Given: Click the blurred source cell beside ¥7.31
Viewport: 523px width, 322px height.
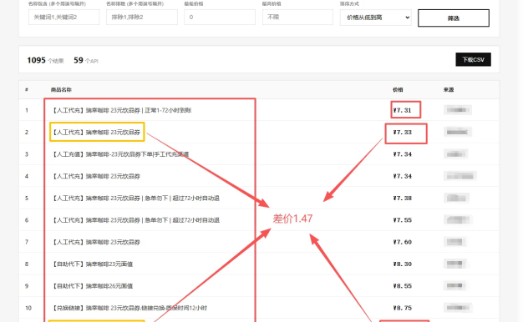Looking at the screenshot, I should point(458,110).
